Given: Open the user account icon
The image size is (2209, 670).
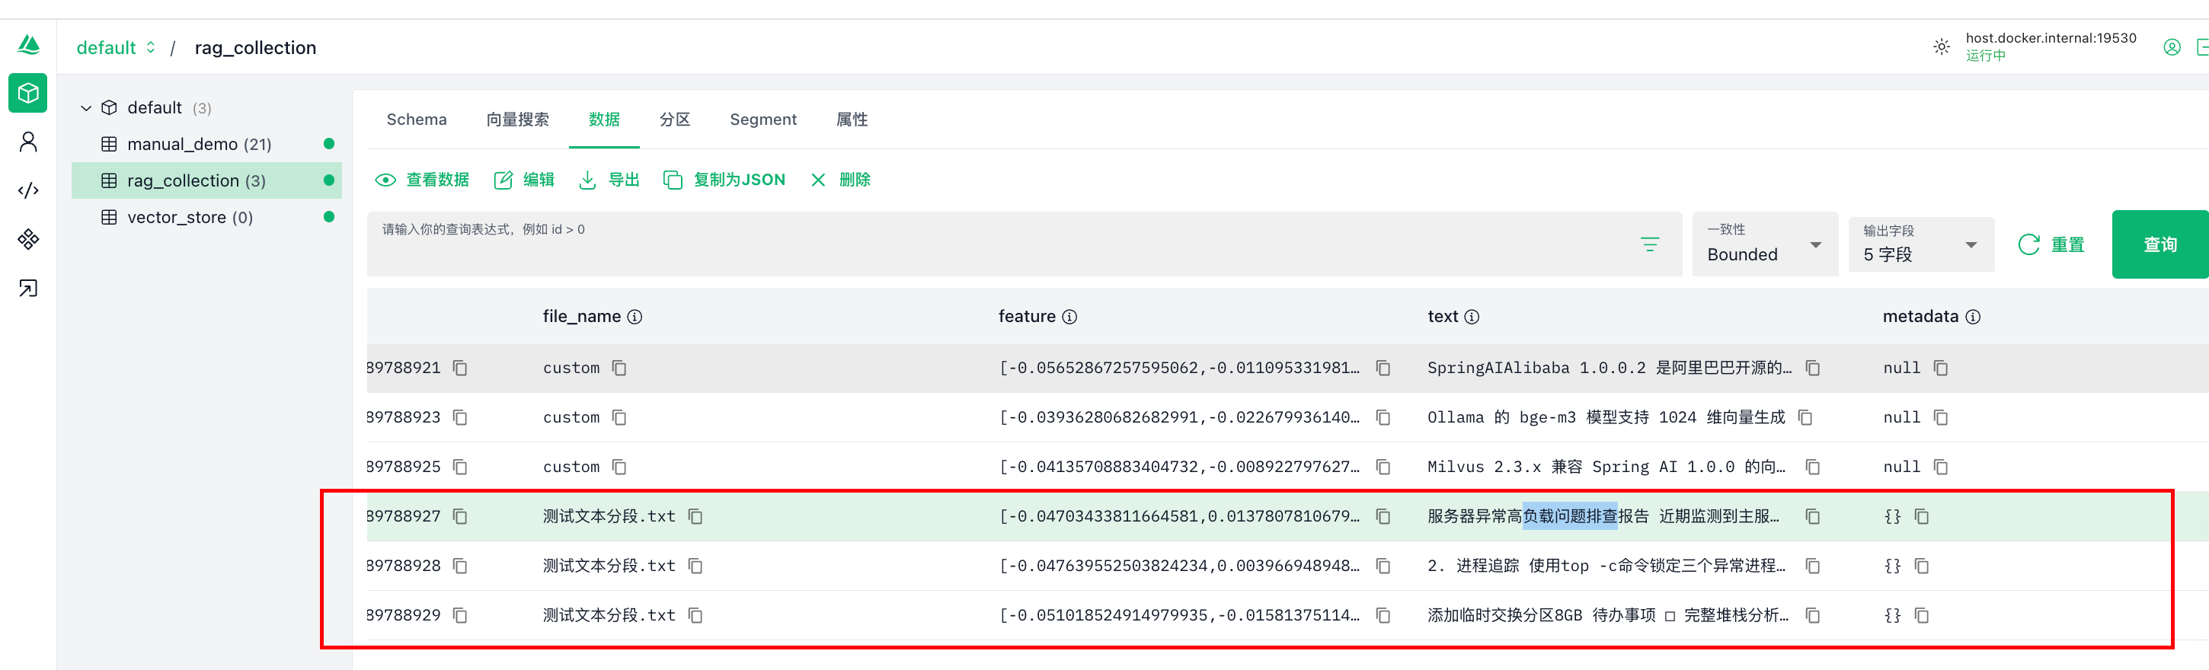Looking at the screenshot, I should point(2172,47).
